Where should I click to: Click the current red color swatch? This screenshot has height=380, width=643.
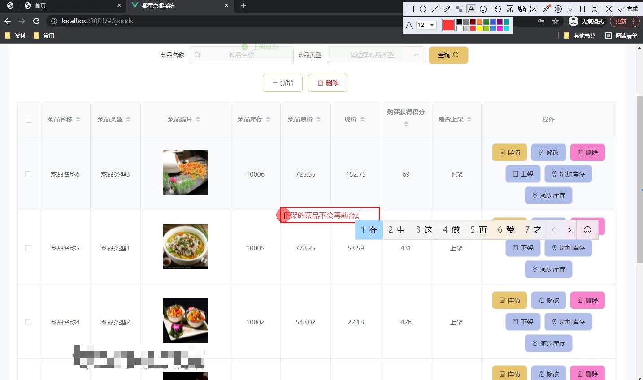(x=448, y=25)
